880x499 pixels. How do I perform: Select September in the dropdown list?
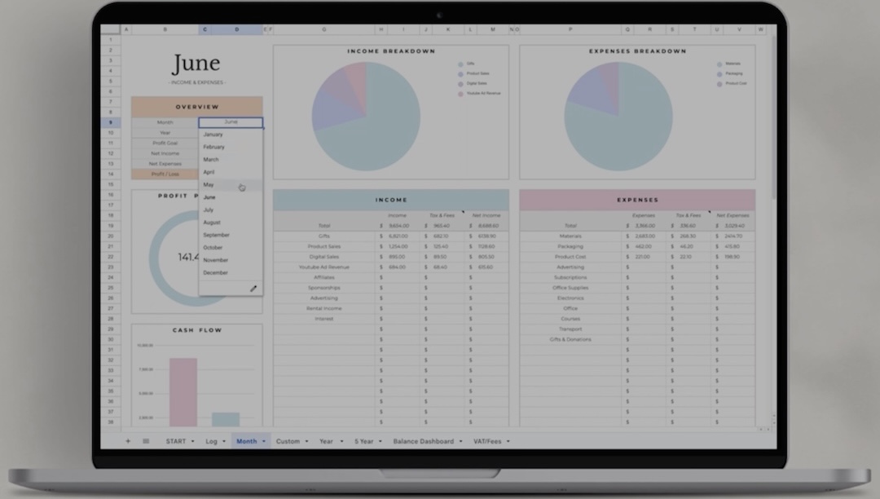pos(216,235)
